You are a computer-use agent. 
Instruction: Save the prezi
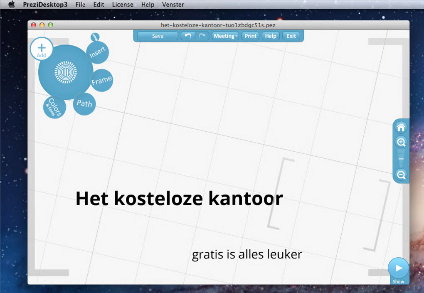click(x=158, y=36)
